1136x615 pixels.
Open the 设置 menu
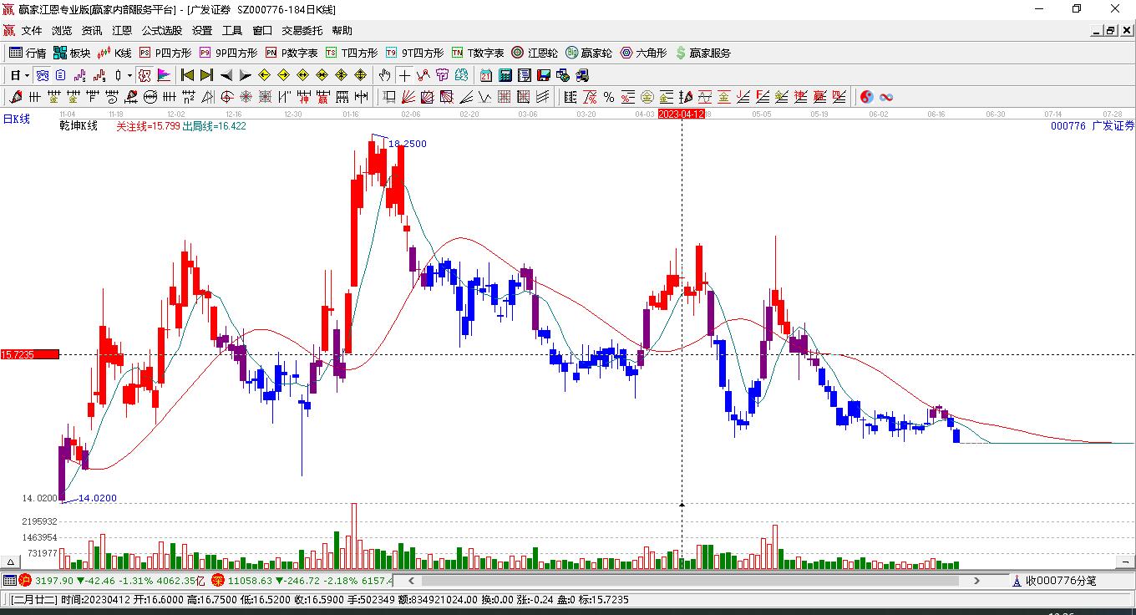coord(202,31)
